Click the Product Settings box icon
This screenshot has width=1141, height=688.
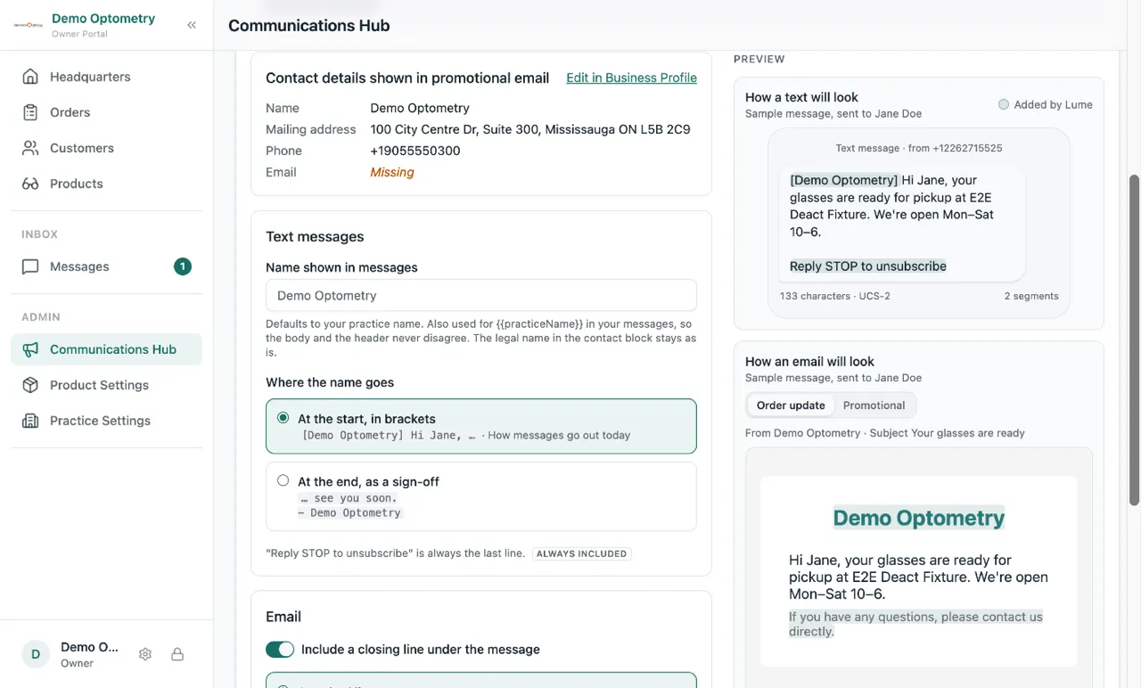[x=30, y=385]
